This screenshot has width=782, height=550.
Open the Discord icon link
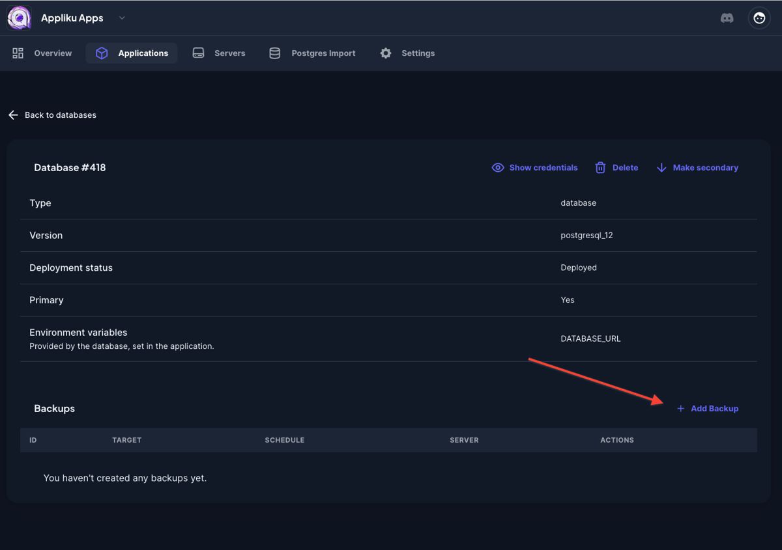(x=727, y=18)
